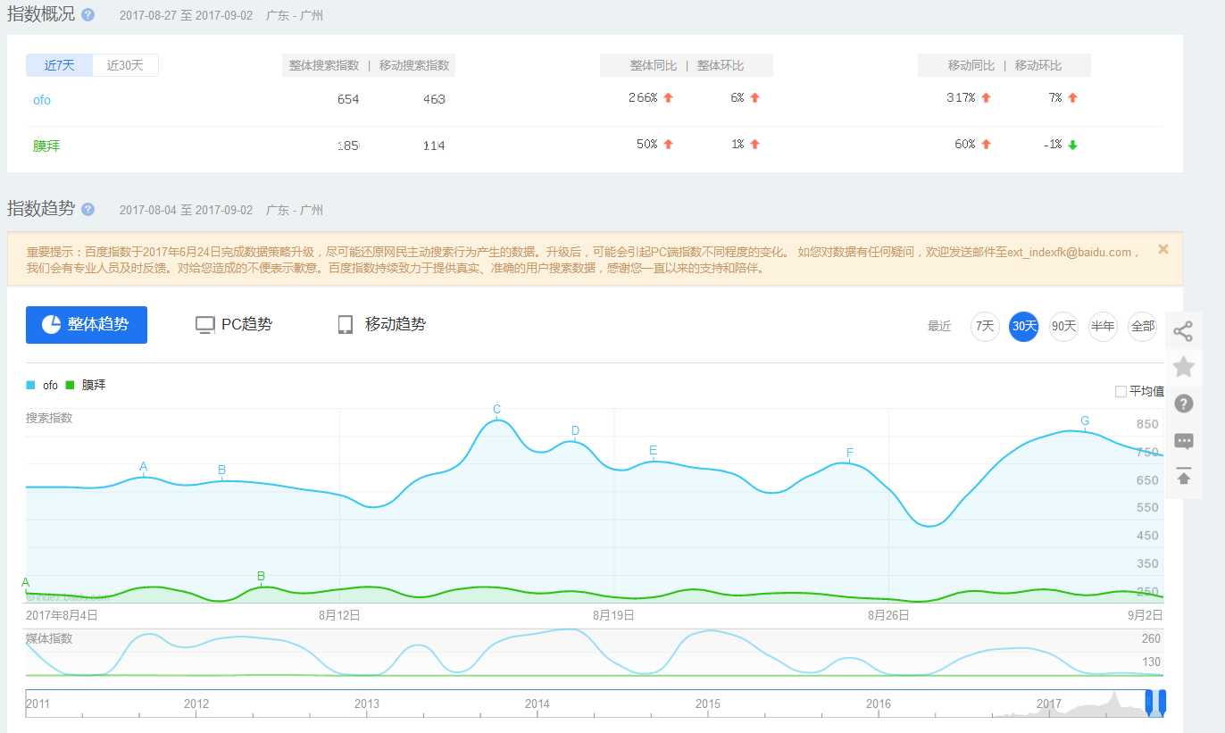
Task: Click the star favorite icon
Action: pyautogui.click(x=1183, y=367)
